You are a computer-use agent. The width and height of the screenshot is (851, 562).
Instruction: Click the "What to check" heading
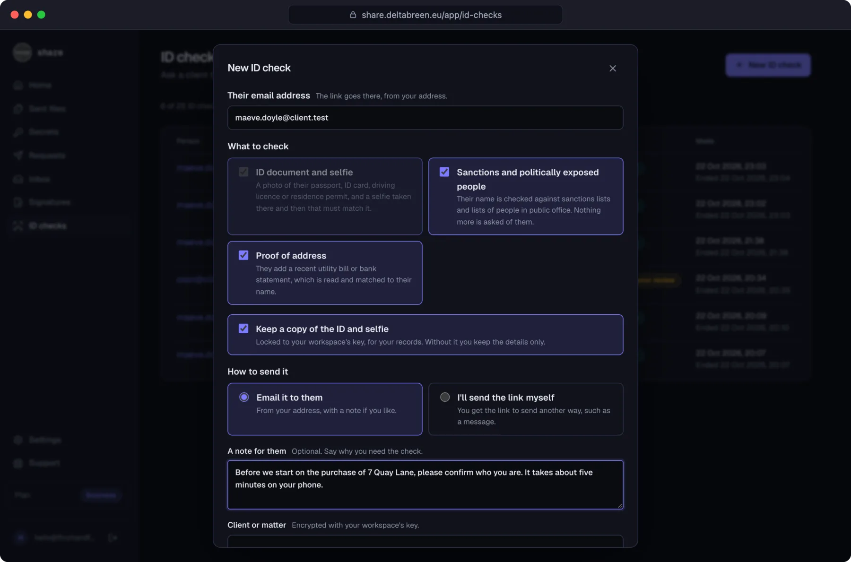(258, 147)
